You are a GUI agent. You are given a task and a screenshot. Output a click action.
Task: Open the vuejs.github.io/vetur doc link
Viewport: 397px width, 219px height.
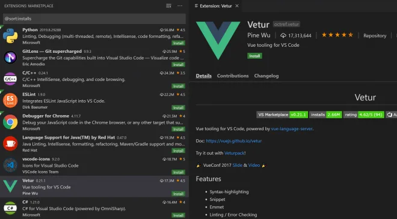[234, 141]
